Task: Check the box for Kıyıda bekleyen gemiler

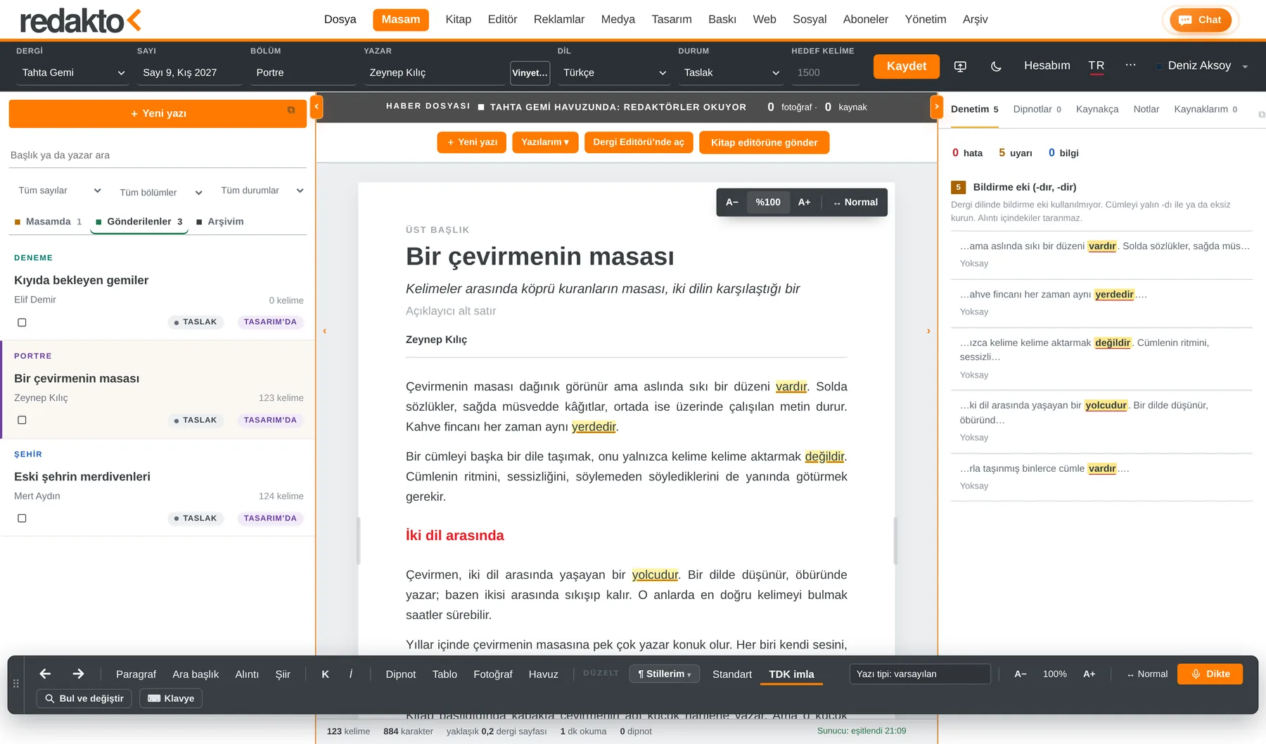Action: click(22, 322)
